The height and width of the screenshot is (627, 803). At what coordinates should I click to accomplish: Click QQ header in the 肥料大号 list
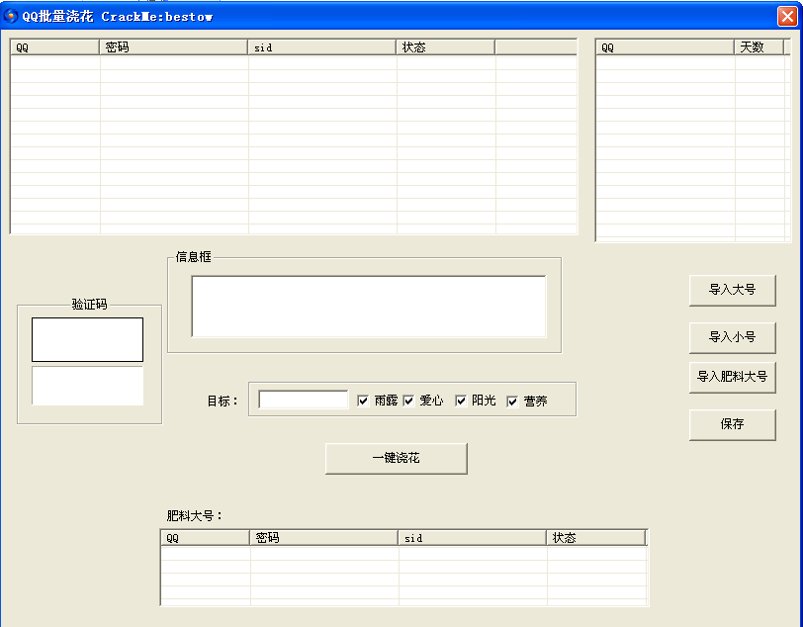(206, 538)
